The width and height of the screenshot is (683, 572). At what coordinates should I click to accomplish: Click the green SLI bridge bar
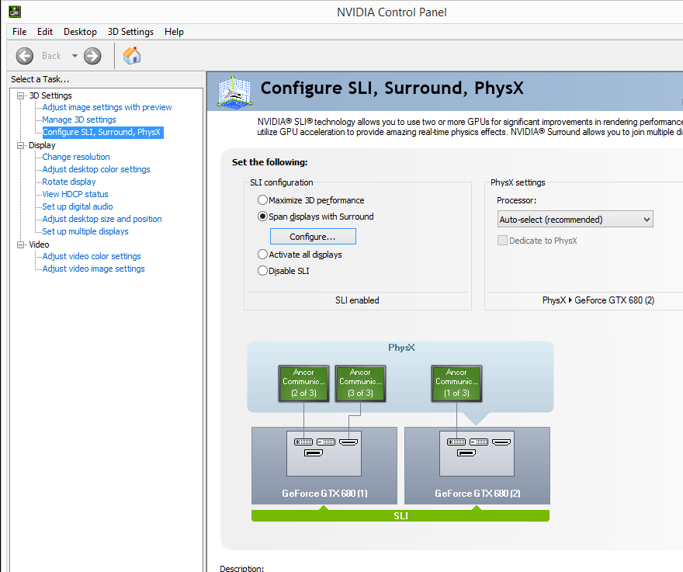tap(400, 516)
